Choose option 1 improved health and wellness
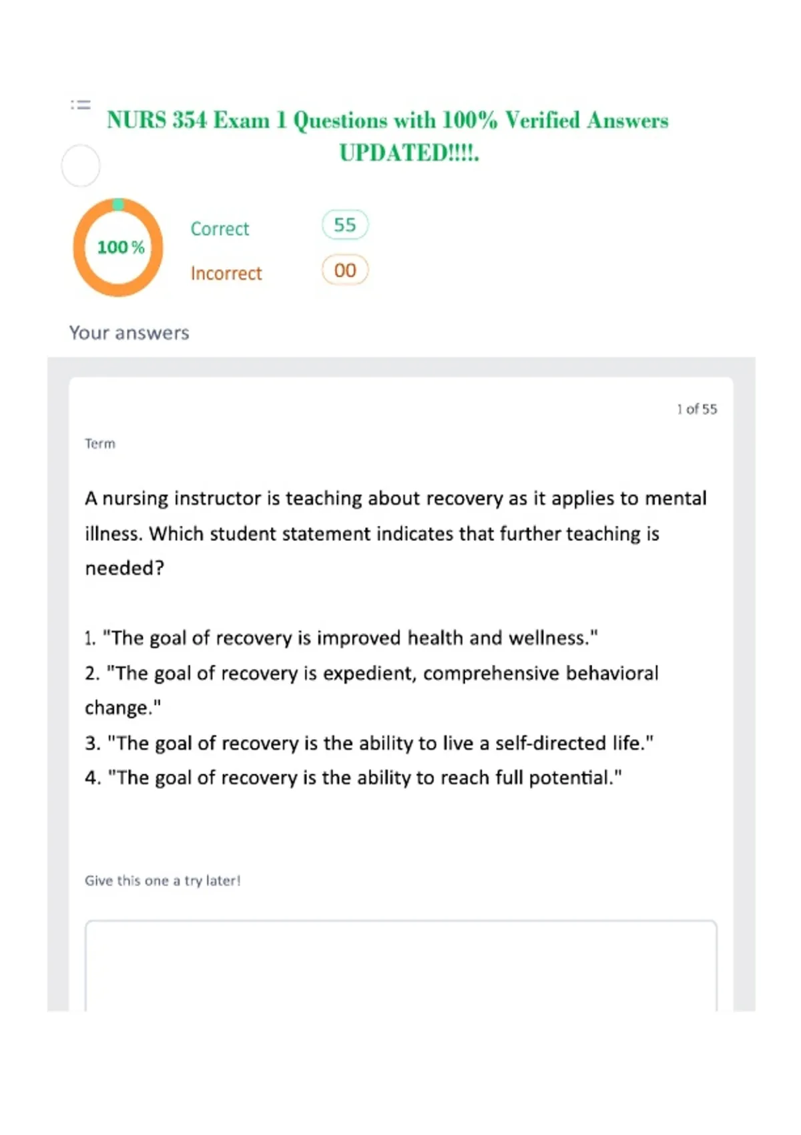 click(x=341, y=638)
